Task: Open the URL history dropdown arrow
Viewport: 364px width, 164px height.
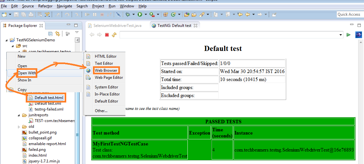Action: tap(341, 35)
